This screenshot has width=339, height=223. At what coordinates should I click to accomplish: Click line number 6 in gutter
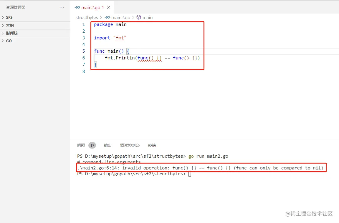coord(84,58)
